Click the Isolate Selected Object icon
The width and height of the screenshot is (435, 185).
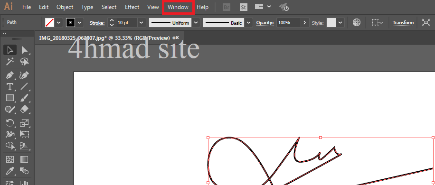point(426,22)
